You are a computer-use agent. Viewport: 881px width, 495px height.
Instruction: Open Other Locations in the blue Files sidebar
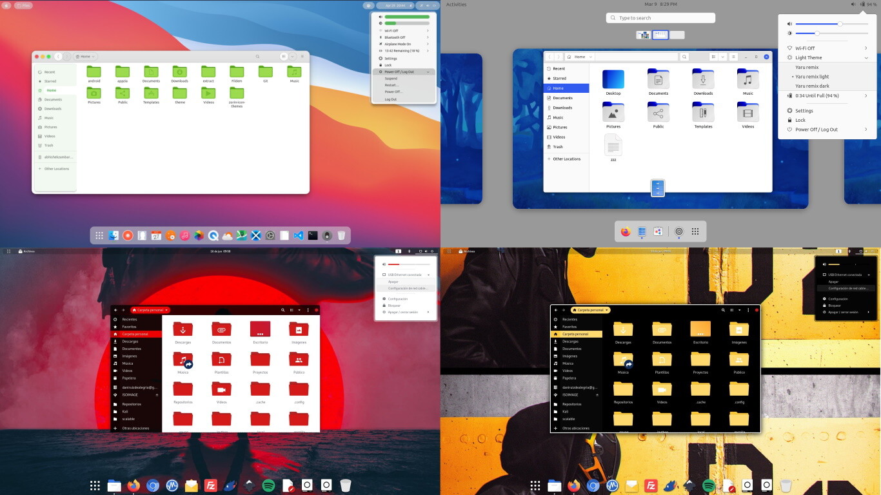pyautogui.click(x=566, y=159)
